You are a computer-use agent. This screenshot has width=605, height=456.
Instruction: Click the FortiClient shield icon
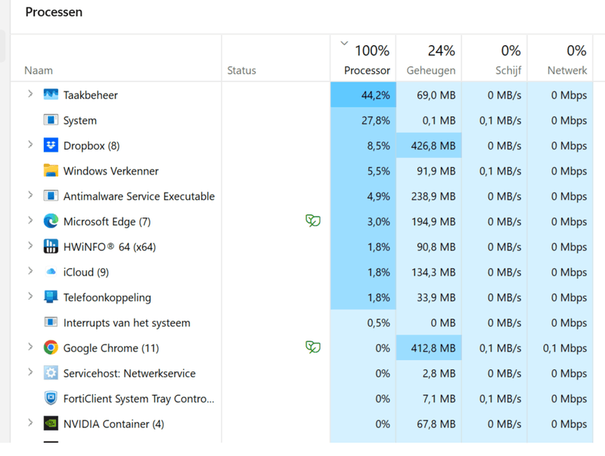pos(51,398)
